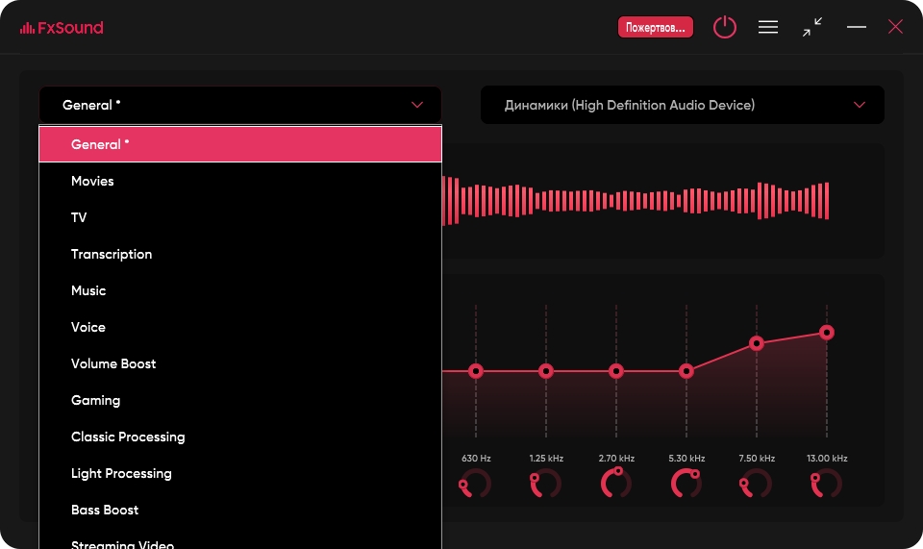Click the 5.30 kHz frequency knob
The height and width of the screenshot is (549, 923).
click(x=686, y=483)
